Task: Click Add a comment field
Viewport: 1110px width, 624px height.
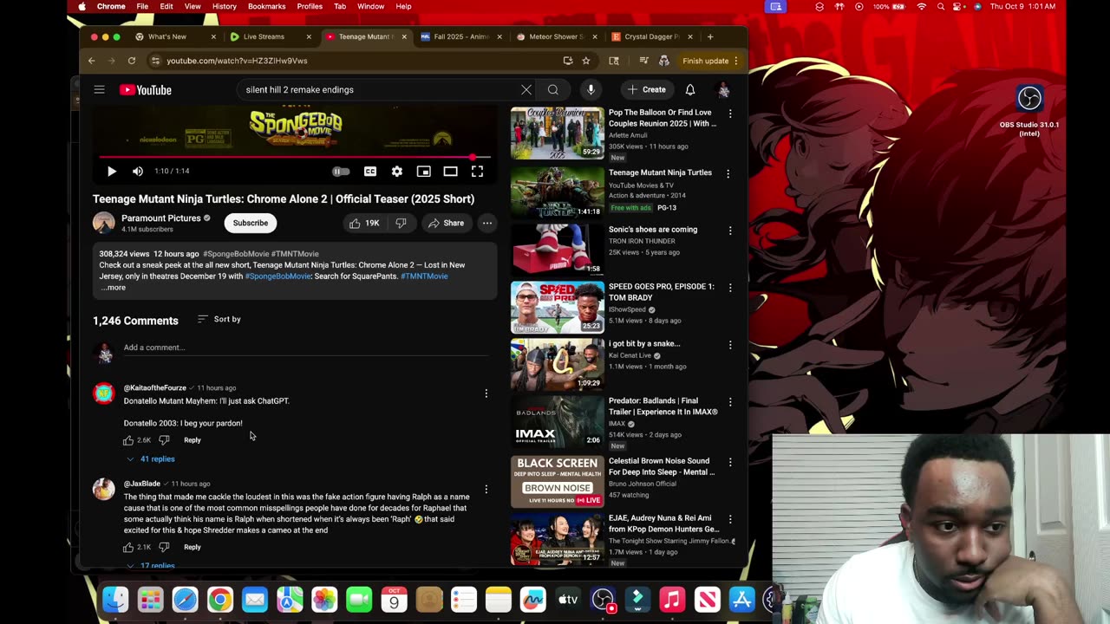Action: (305, 348)
